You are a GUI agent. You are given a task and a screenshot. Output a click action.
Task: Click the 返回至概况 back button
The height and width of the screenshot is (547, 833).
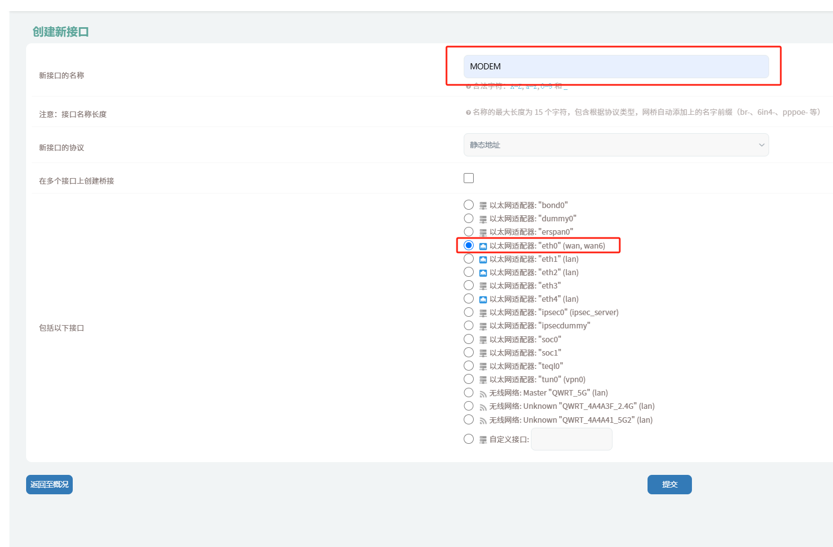[x=49, y=484]
